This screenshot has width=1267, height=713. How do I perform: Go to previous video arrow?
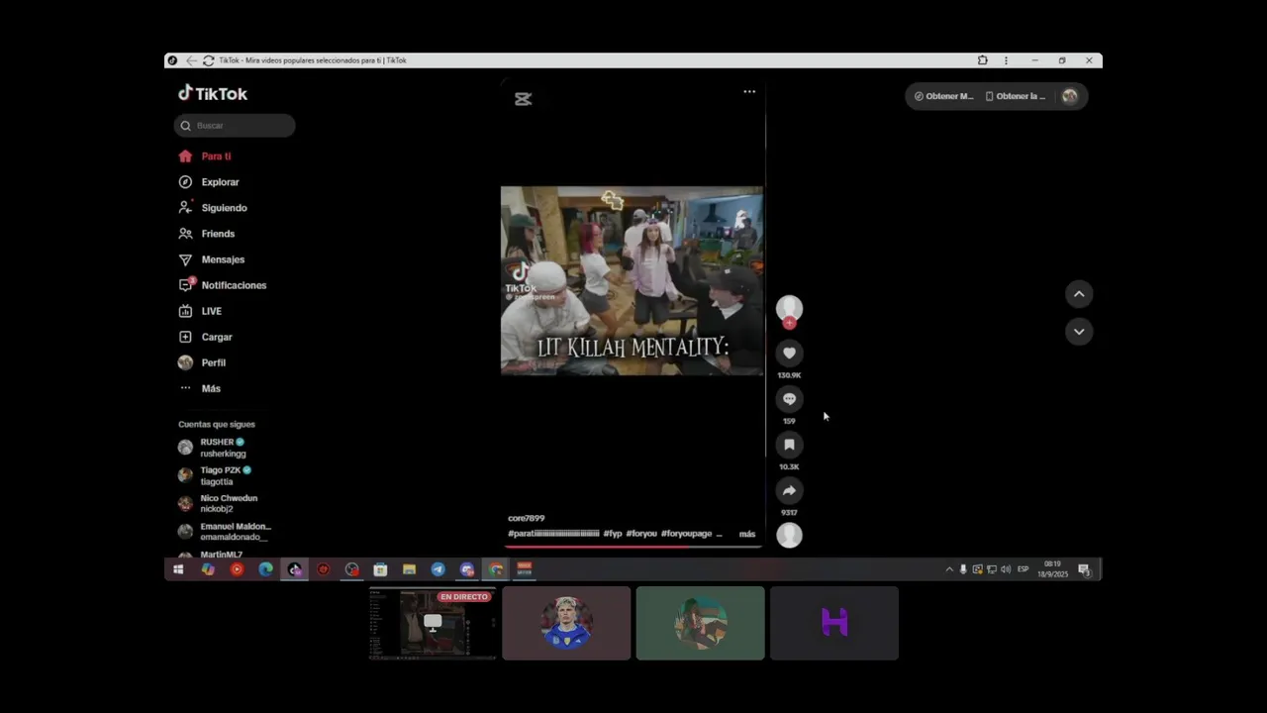1079,294
